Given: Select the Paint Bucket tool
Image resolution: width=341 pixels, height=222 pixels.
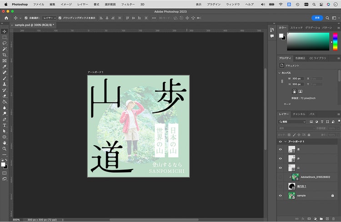Looking at the screenshot, I should pos(5,102).
